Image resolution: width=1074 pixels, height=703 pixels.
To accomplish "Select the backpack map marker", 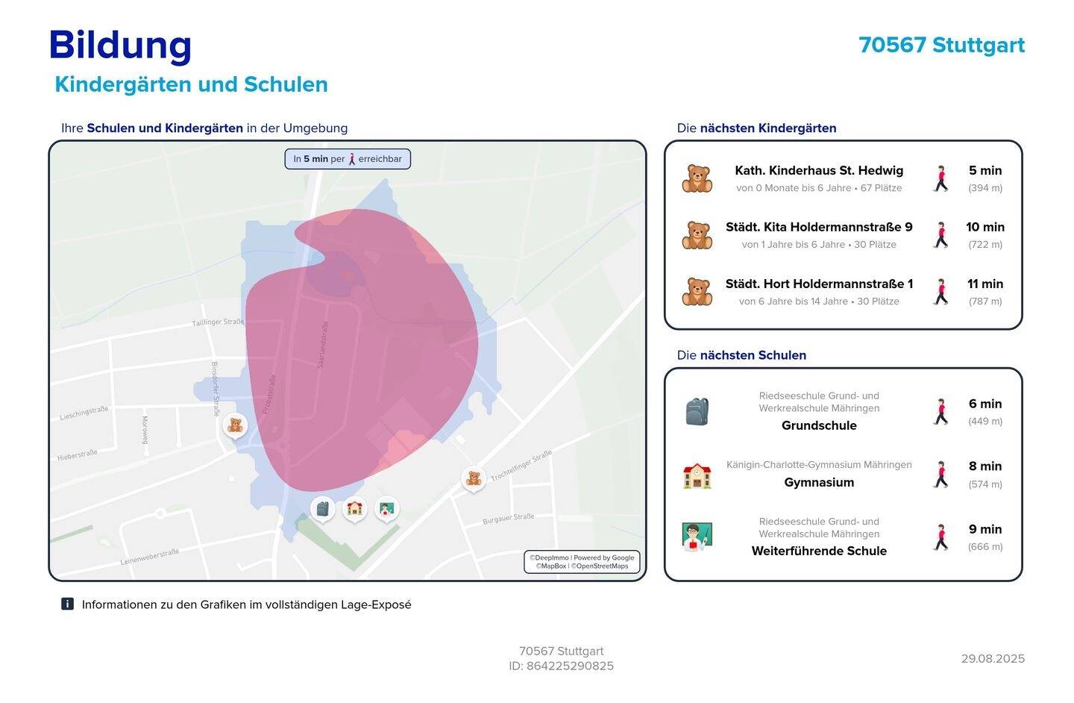I will 322,509.
